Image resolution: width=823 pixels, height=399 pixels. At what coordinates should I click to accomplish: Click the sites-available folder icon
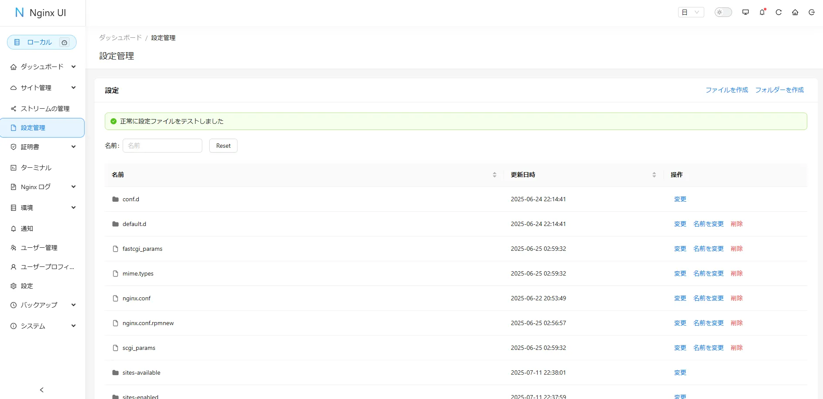pos(115,372)
